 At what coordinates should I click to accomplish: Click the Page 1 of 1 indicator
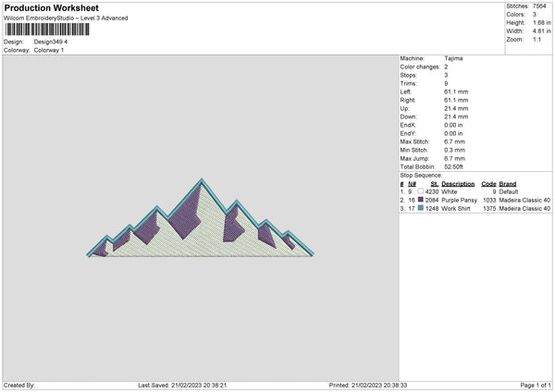coord(536,386)
